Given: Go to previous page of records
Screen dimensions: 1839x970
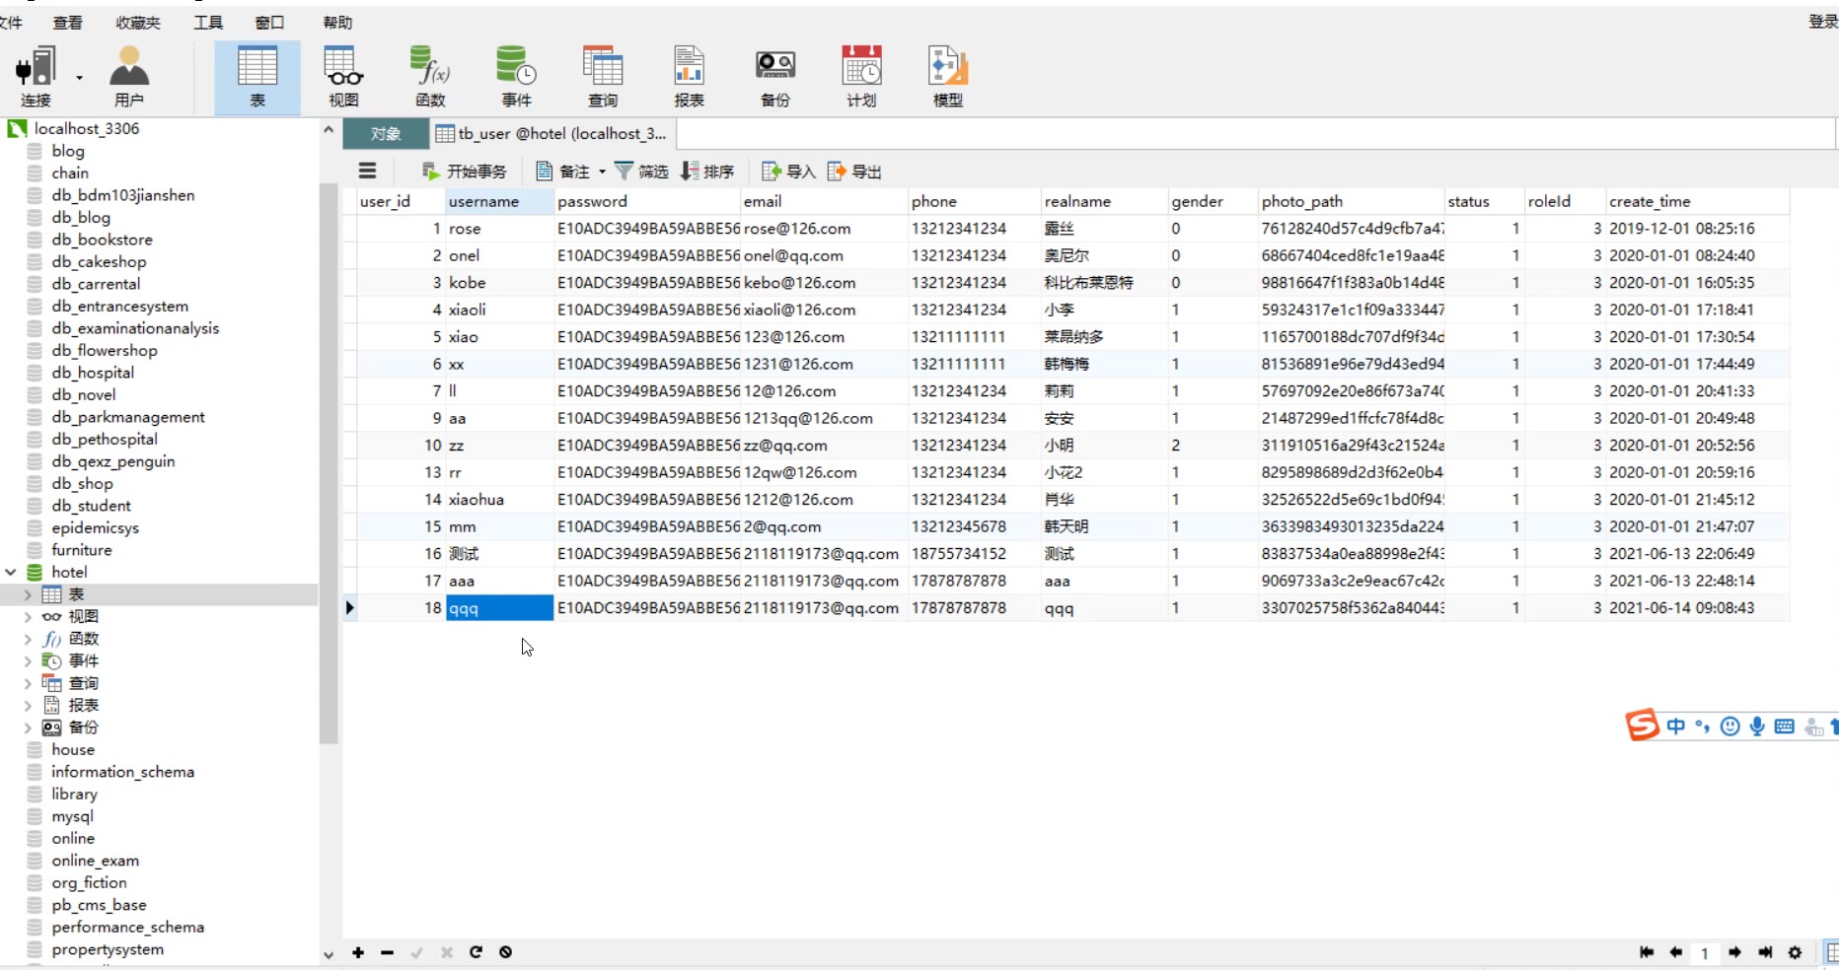Looking at the screenshot, I should [x=1675, y=952].
